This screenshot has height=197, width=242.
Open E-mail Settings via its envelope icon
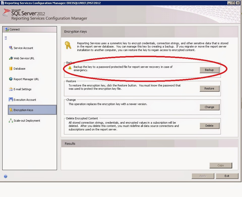11,89
